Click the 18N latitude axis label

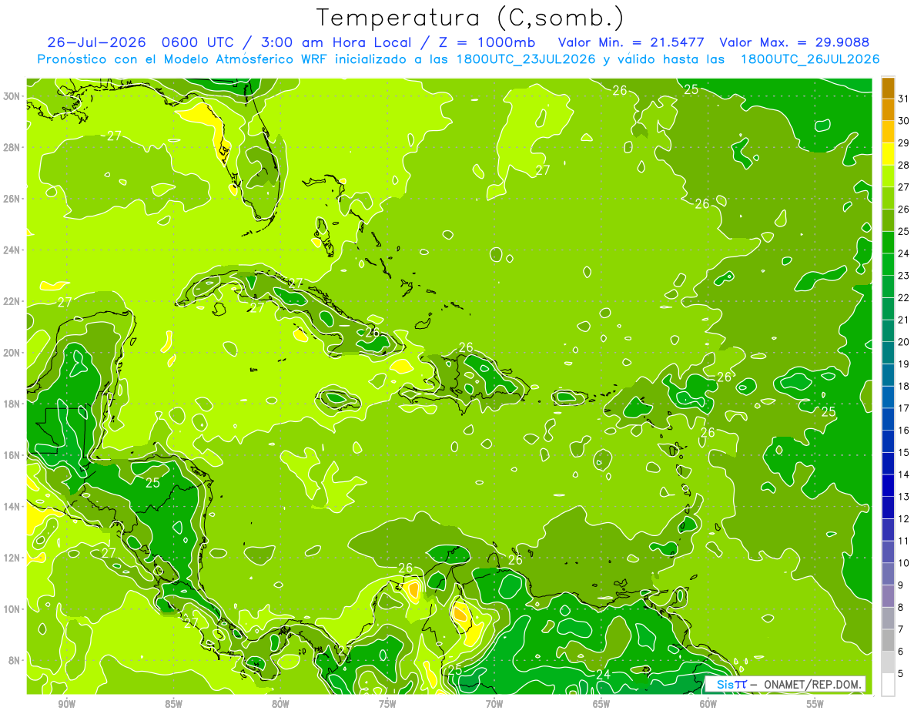point(12,404)
